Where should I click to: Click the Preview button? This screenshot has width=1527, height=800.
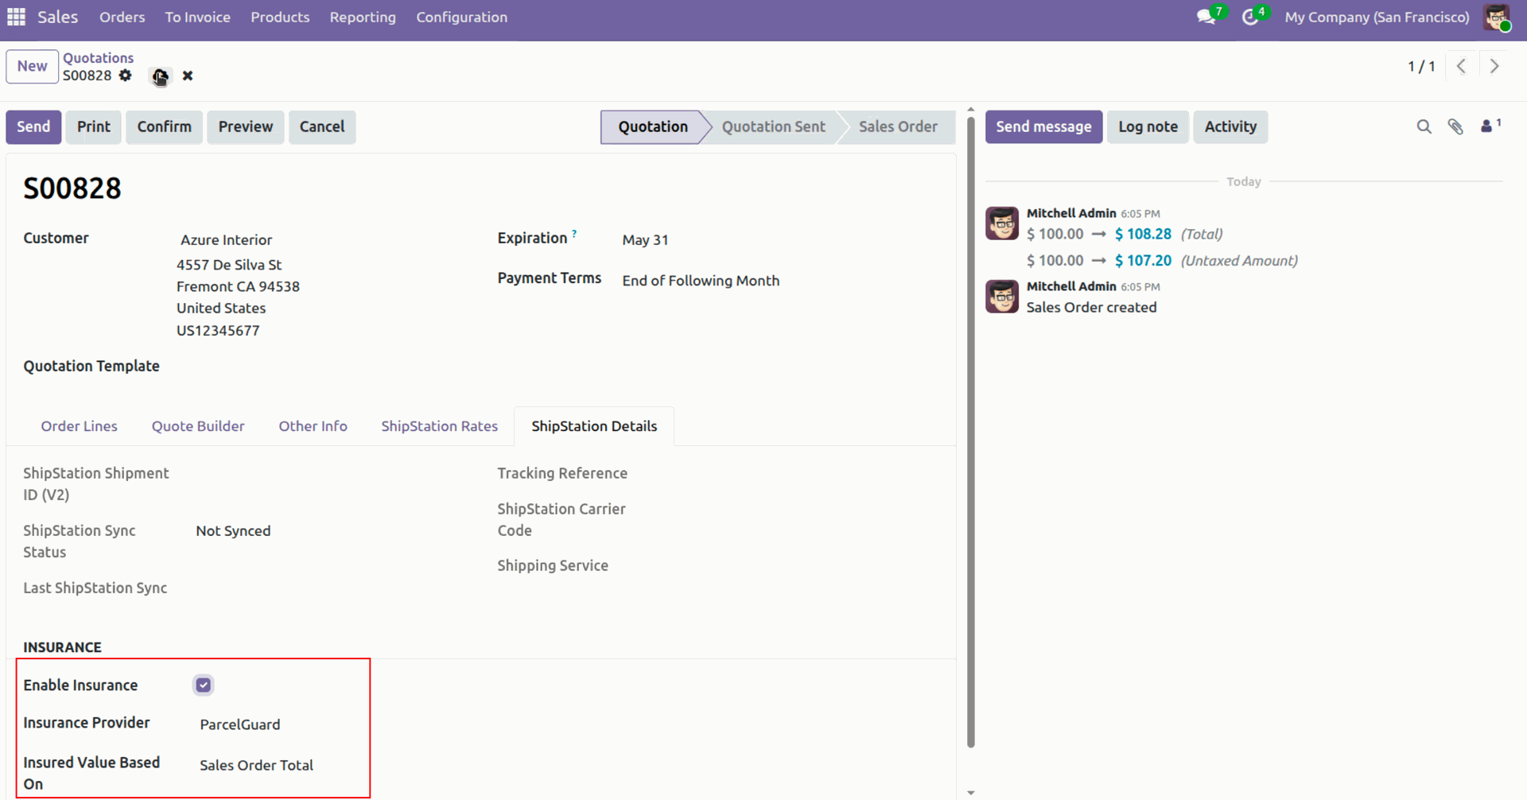(x=245, y=127)
